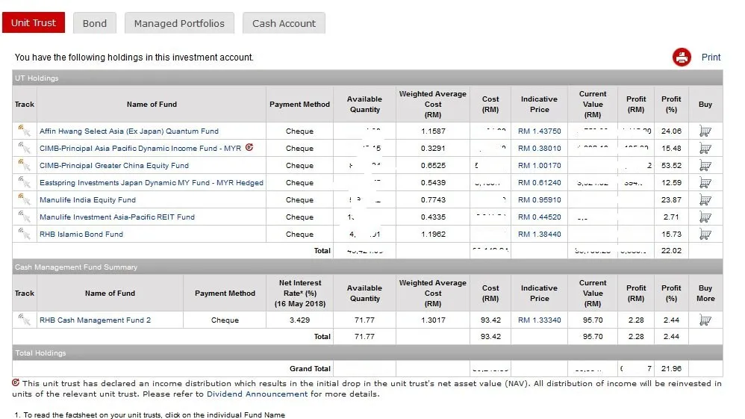The height and width of the screenshot is (419, 745).
Task: Track the Affin Hwang Select Asia Quantum Fund
Action: coord(24,130)
